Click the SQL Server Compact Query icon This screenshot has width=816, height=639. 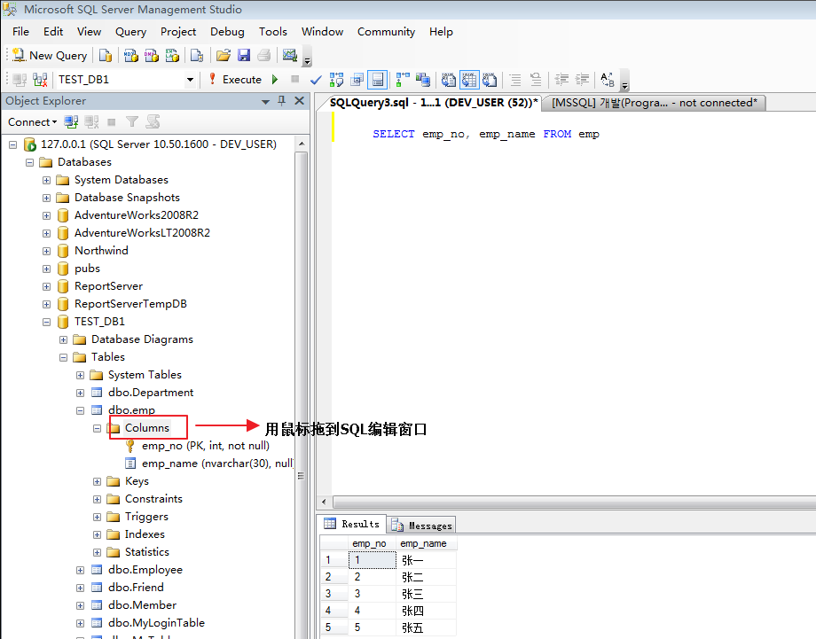pos(197,55)
